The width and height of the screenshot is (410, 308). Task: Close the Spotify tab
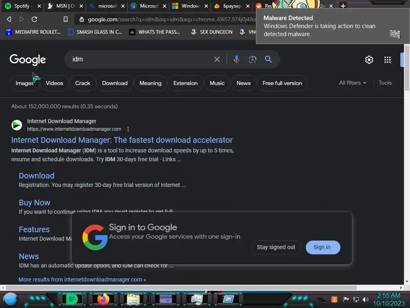[39, 6]
